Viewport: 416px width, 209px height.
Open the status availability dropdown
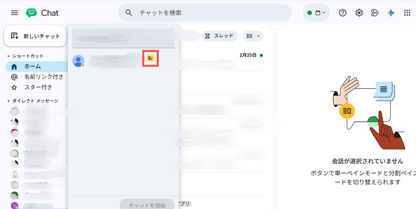316,13
